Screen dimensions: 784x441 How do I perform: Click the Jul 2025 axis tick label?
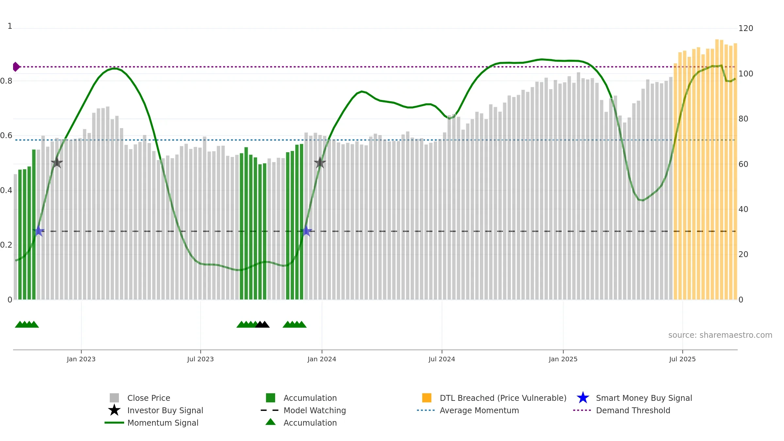tap(682, 359)
